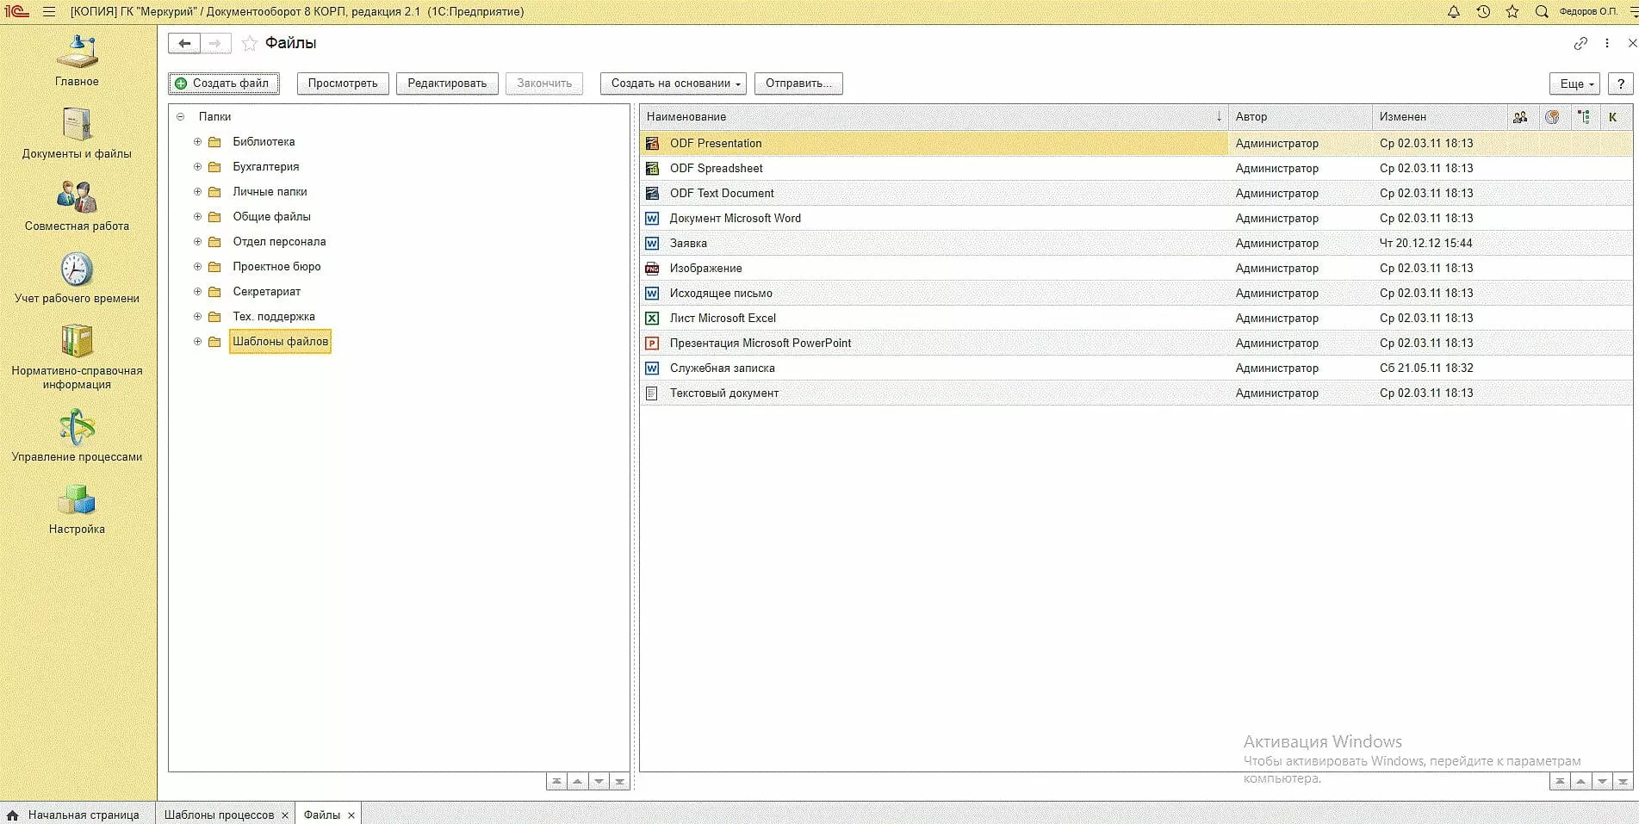Open the main menu hamburger icon
The width and height of the screenshot is (1639, 824).
tap(49, 12)
